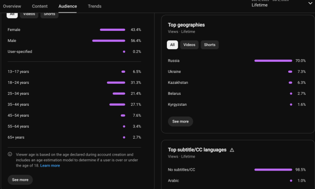
Task: Click See more under Top geographies
Action: point(181,121)
